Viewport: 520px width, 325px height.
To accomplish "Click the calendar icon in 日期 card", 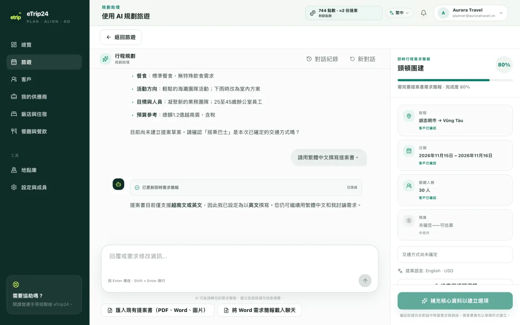I will [409, 151].
